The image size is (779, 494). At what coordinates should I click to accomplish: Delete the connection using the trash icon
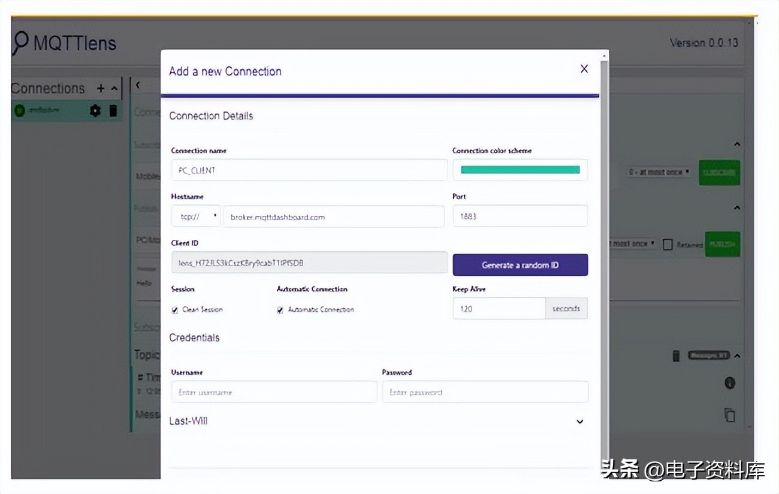pyautogui.click(x=113, y=110)
